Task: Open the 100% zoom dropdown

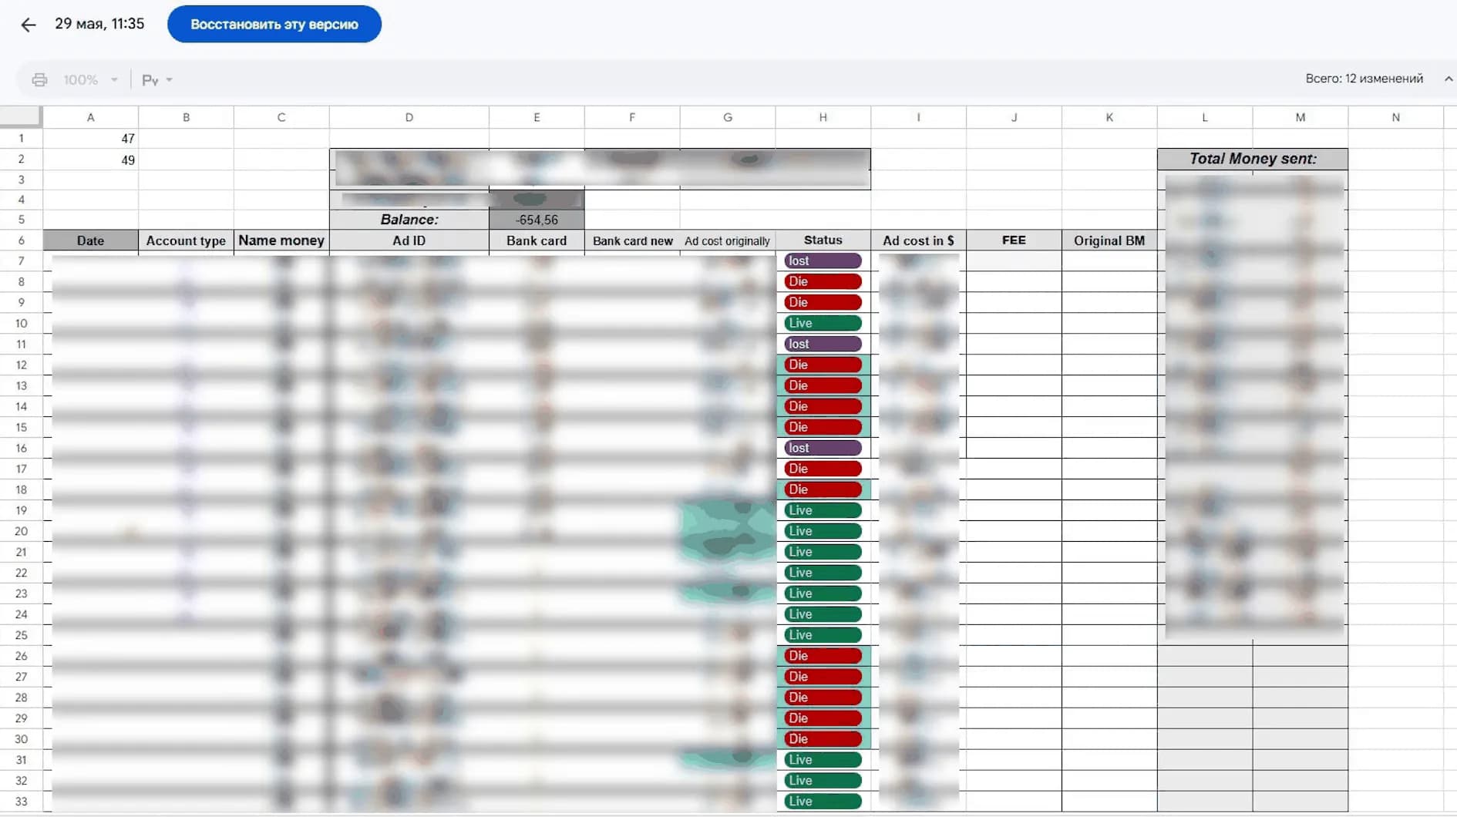Action: point(91,79)
